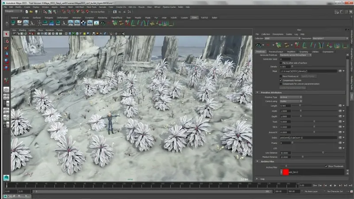Collapse the Primitive Attributes section

click(x=258, y=92)
